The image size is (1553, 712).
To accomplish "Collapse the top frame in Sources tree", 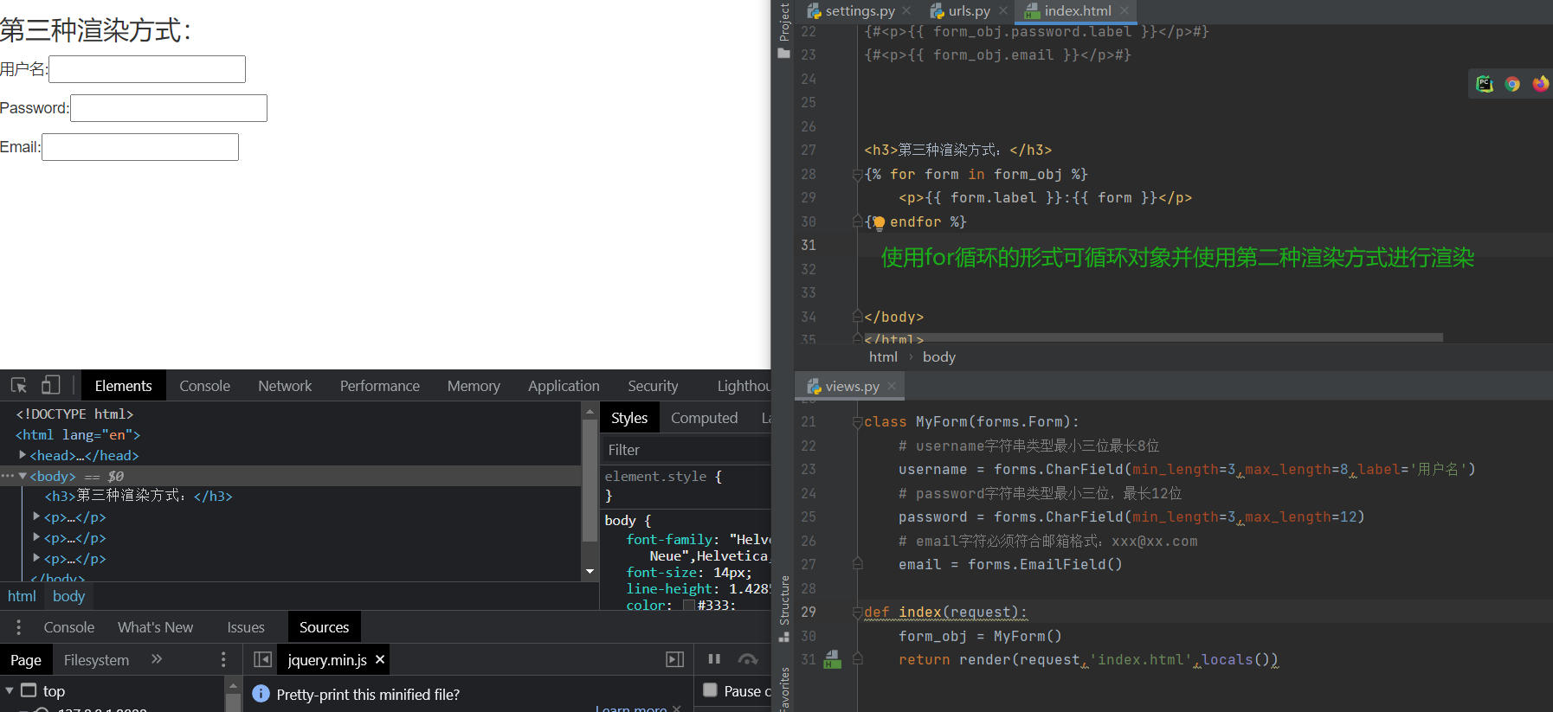I will [10, 690].
